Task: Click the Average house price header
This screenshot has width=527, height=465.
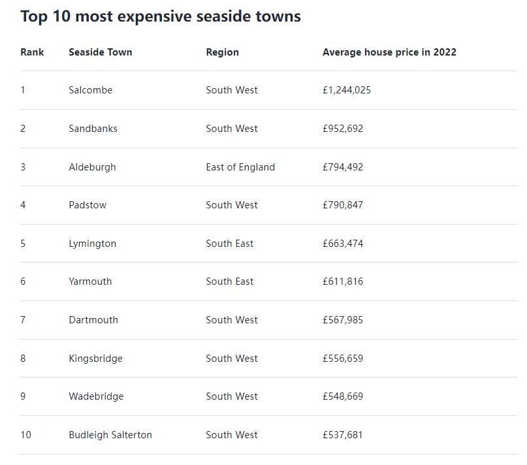Action: pos(389,52)
